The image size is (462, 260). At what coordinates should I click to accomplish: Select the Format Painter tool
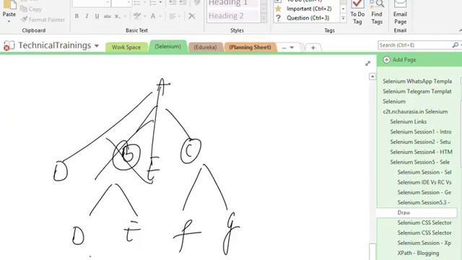[43, 19]
